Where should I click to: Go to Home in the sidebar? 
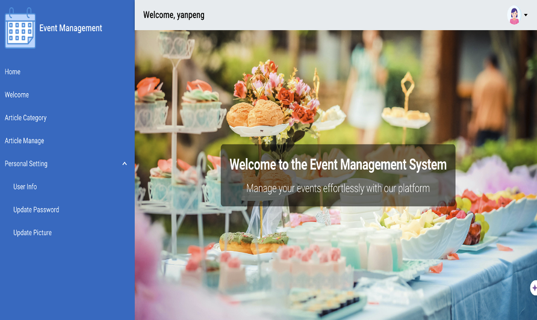[x=13, y=72]
